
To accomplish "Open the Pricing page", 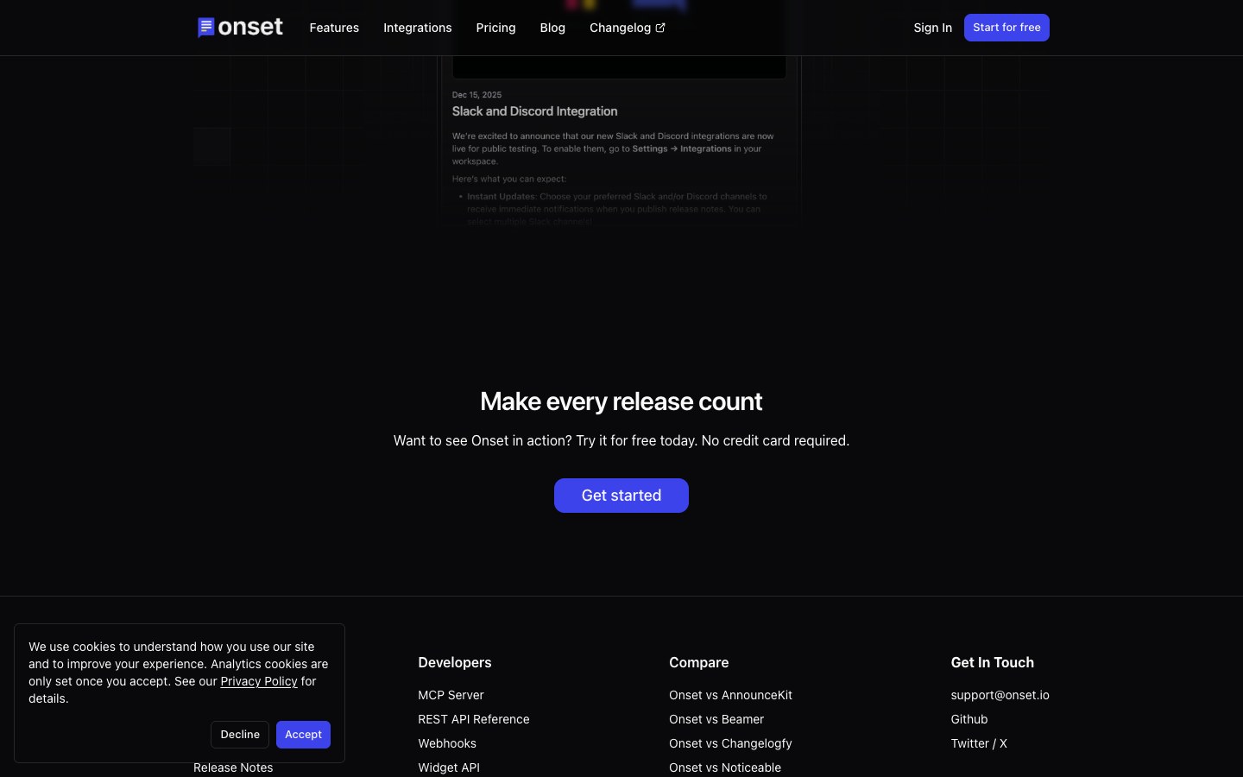I will coord(495,28).
